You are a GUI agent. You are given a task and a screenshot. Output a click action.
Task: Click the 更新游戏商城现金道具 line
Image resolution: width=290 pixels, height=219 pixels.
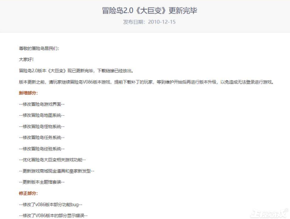click(56, 171)
